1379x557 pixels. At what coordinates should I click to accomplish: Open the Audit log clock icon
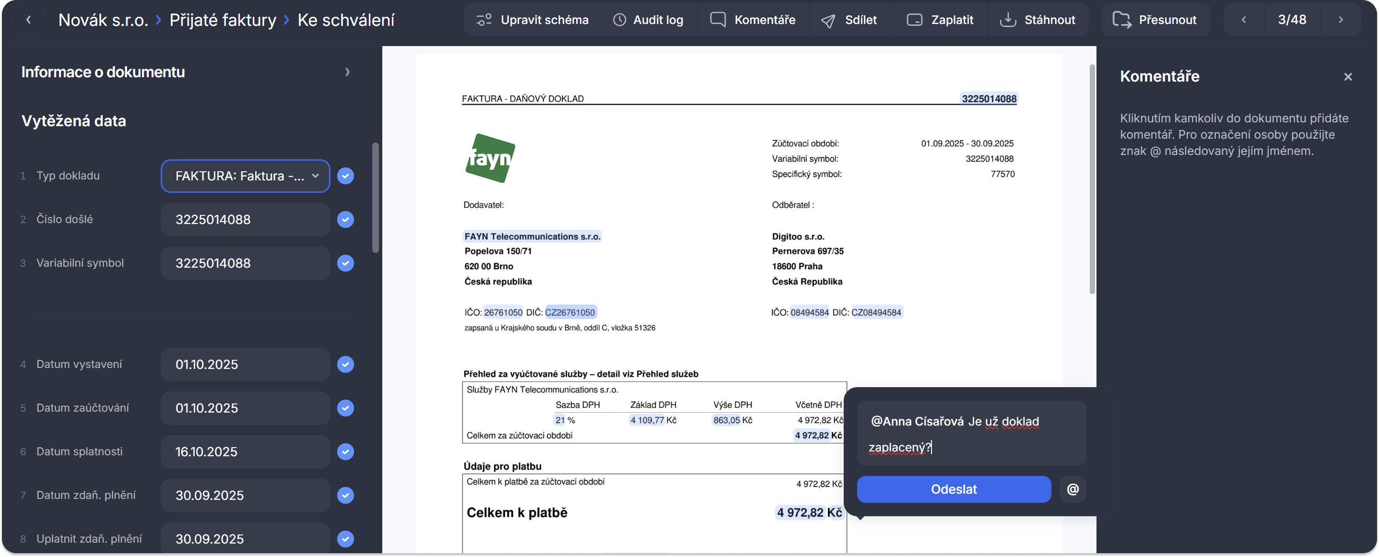[619, 20]
